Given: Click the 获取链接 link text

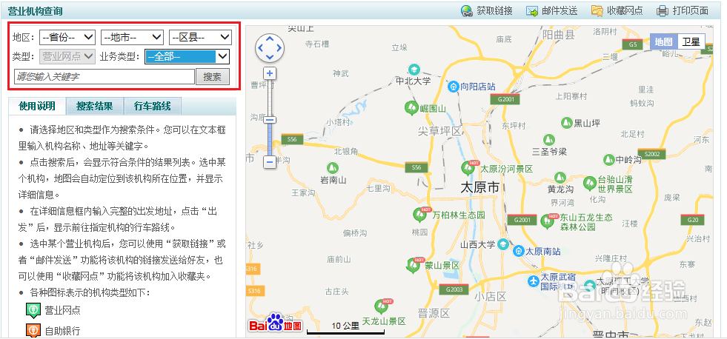Looking at the screenshot, I should (495, 11).
